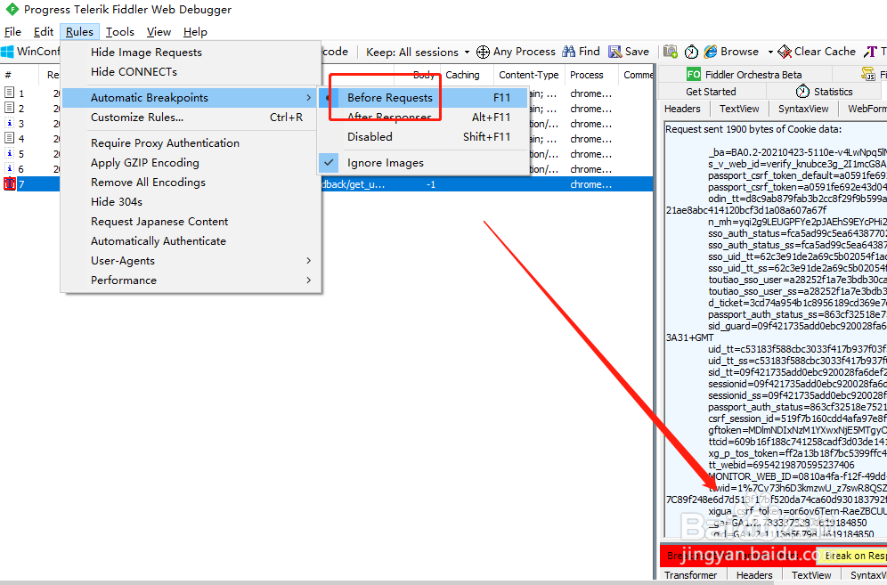Open Customize Rules menu entry
The height and width of the screenshot is (585, 887).
(x=191, y=118)
